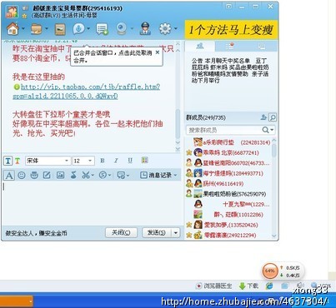Click the send image icon
336x308 pixels.
(x=60, y=175)
